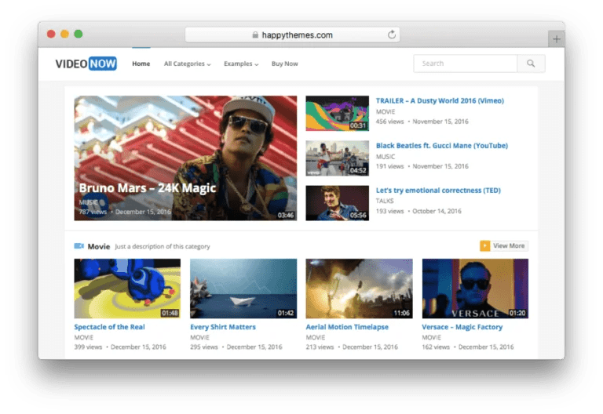603x414 pixels.
Task: Click the happythemes.com address bar
Action: 292,35
